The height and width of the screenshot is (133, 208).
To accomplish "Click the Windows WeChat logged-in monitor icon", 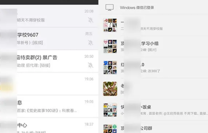I will coord(109,7).
